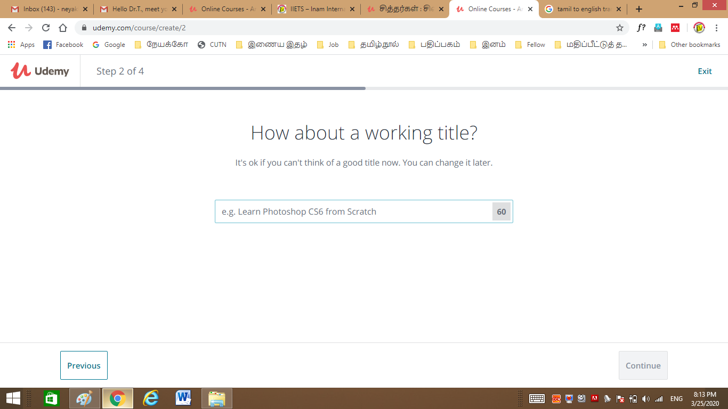Click the udemy.com address bar URL
Screen dimensions: 728x409
click(x=139, y=28)
